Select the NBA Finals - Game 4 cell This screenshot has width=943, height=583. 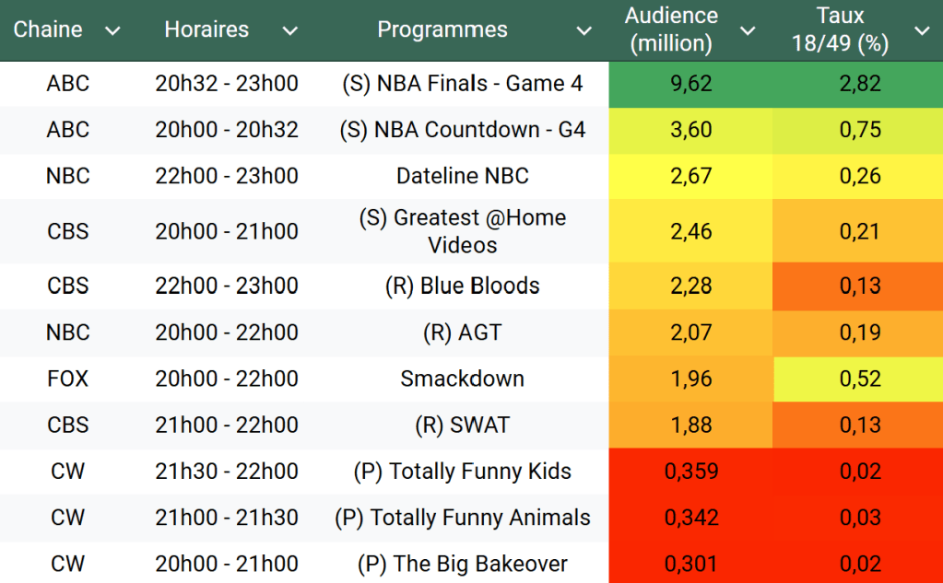click(462, 84)
